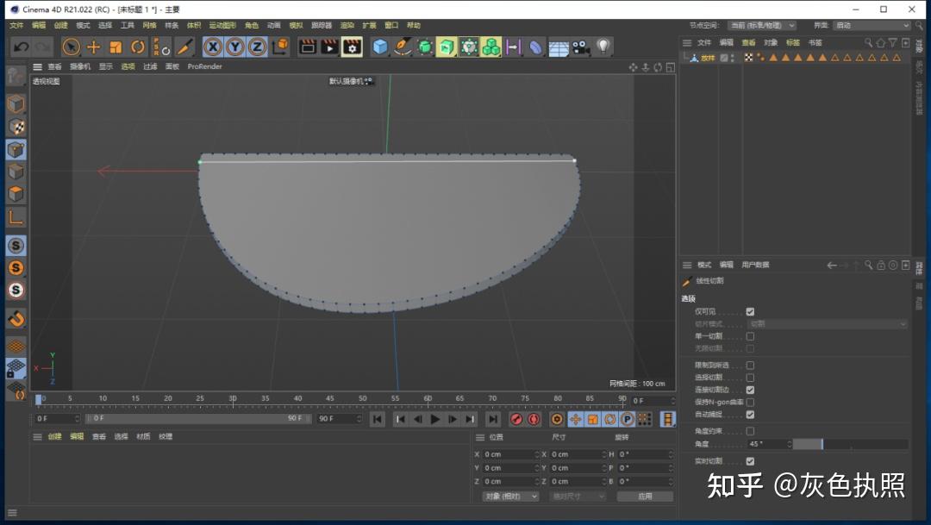This screenshot has height=525, width=931.
Task: Click the 角度 slider bar
Action: [x=850, y=444]
